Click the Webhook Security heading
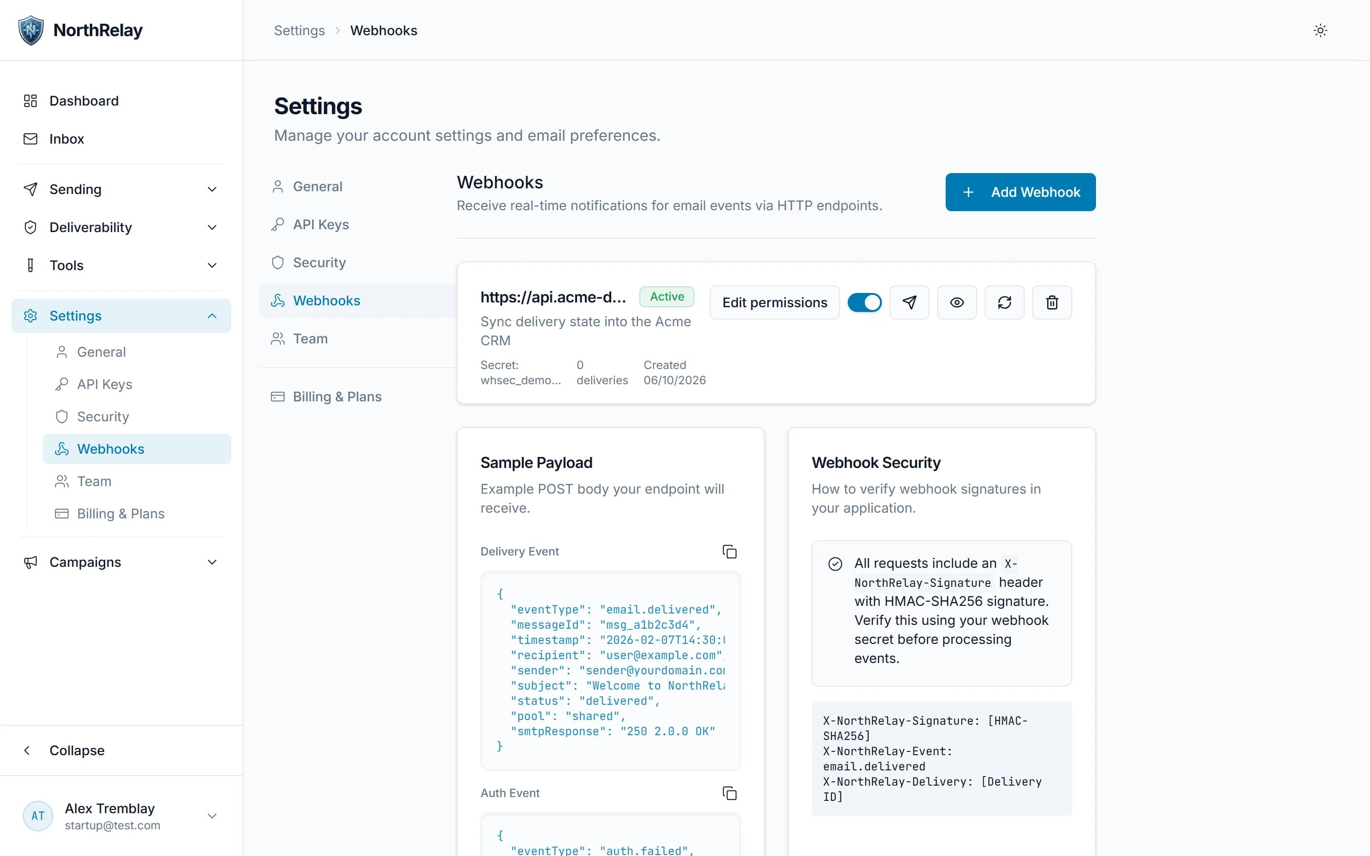Screen dimensions: 1370x856 pos(876,463)
